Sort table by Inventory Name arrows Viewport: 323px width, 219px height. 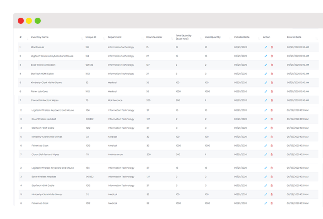(x=82, y=38)
